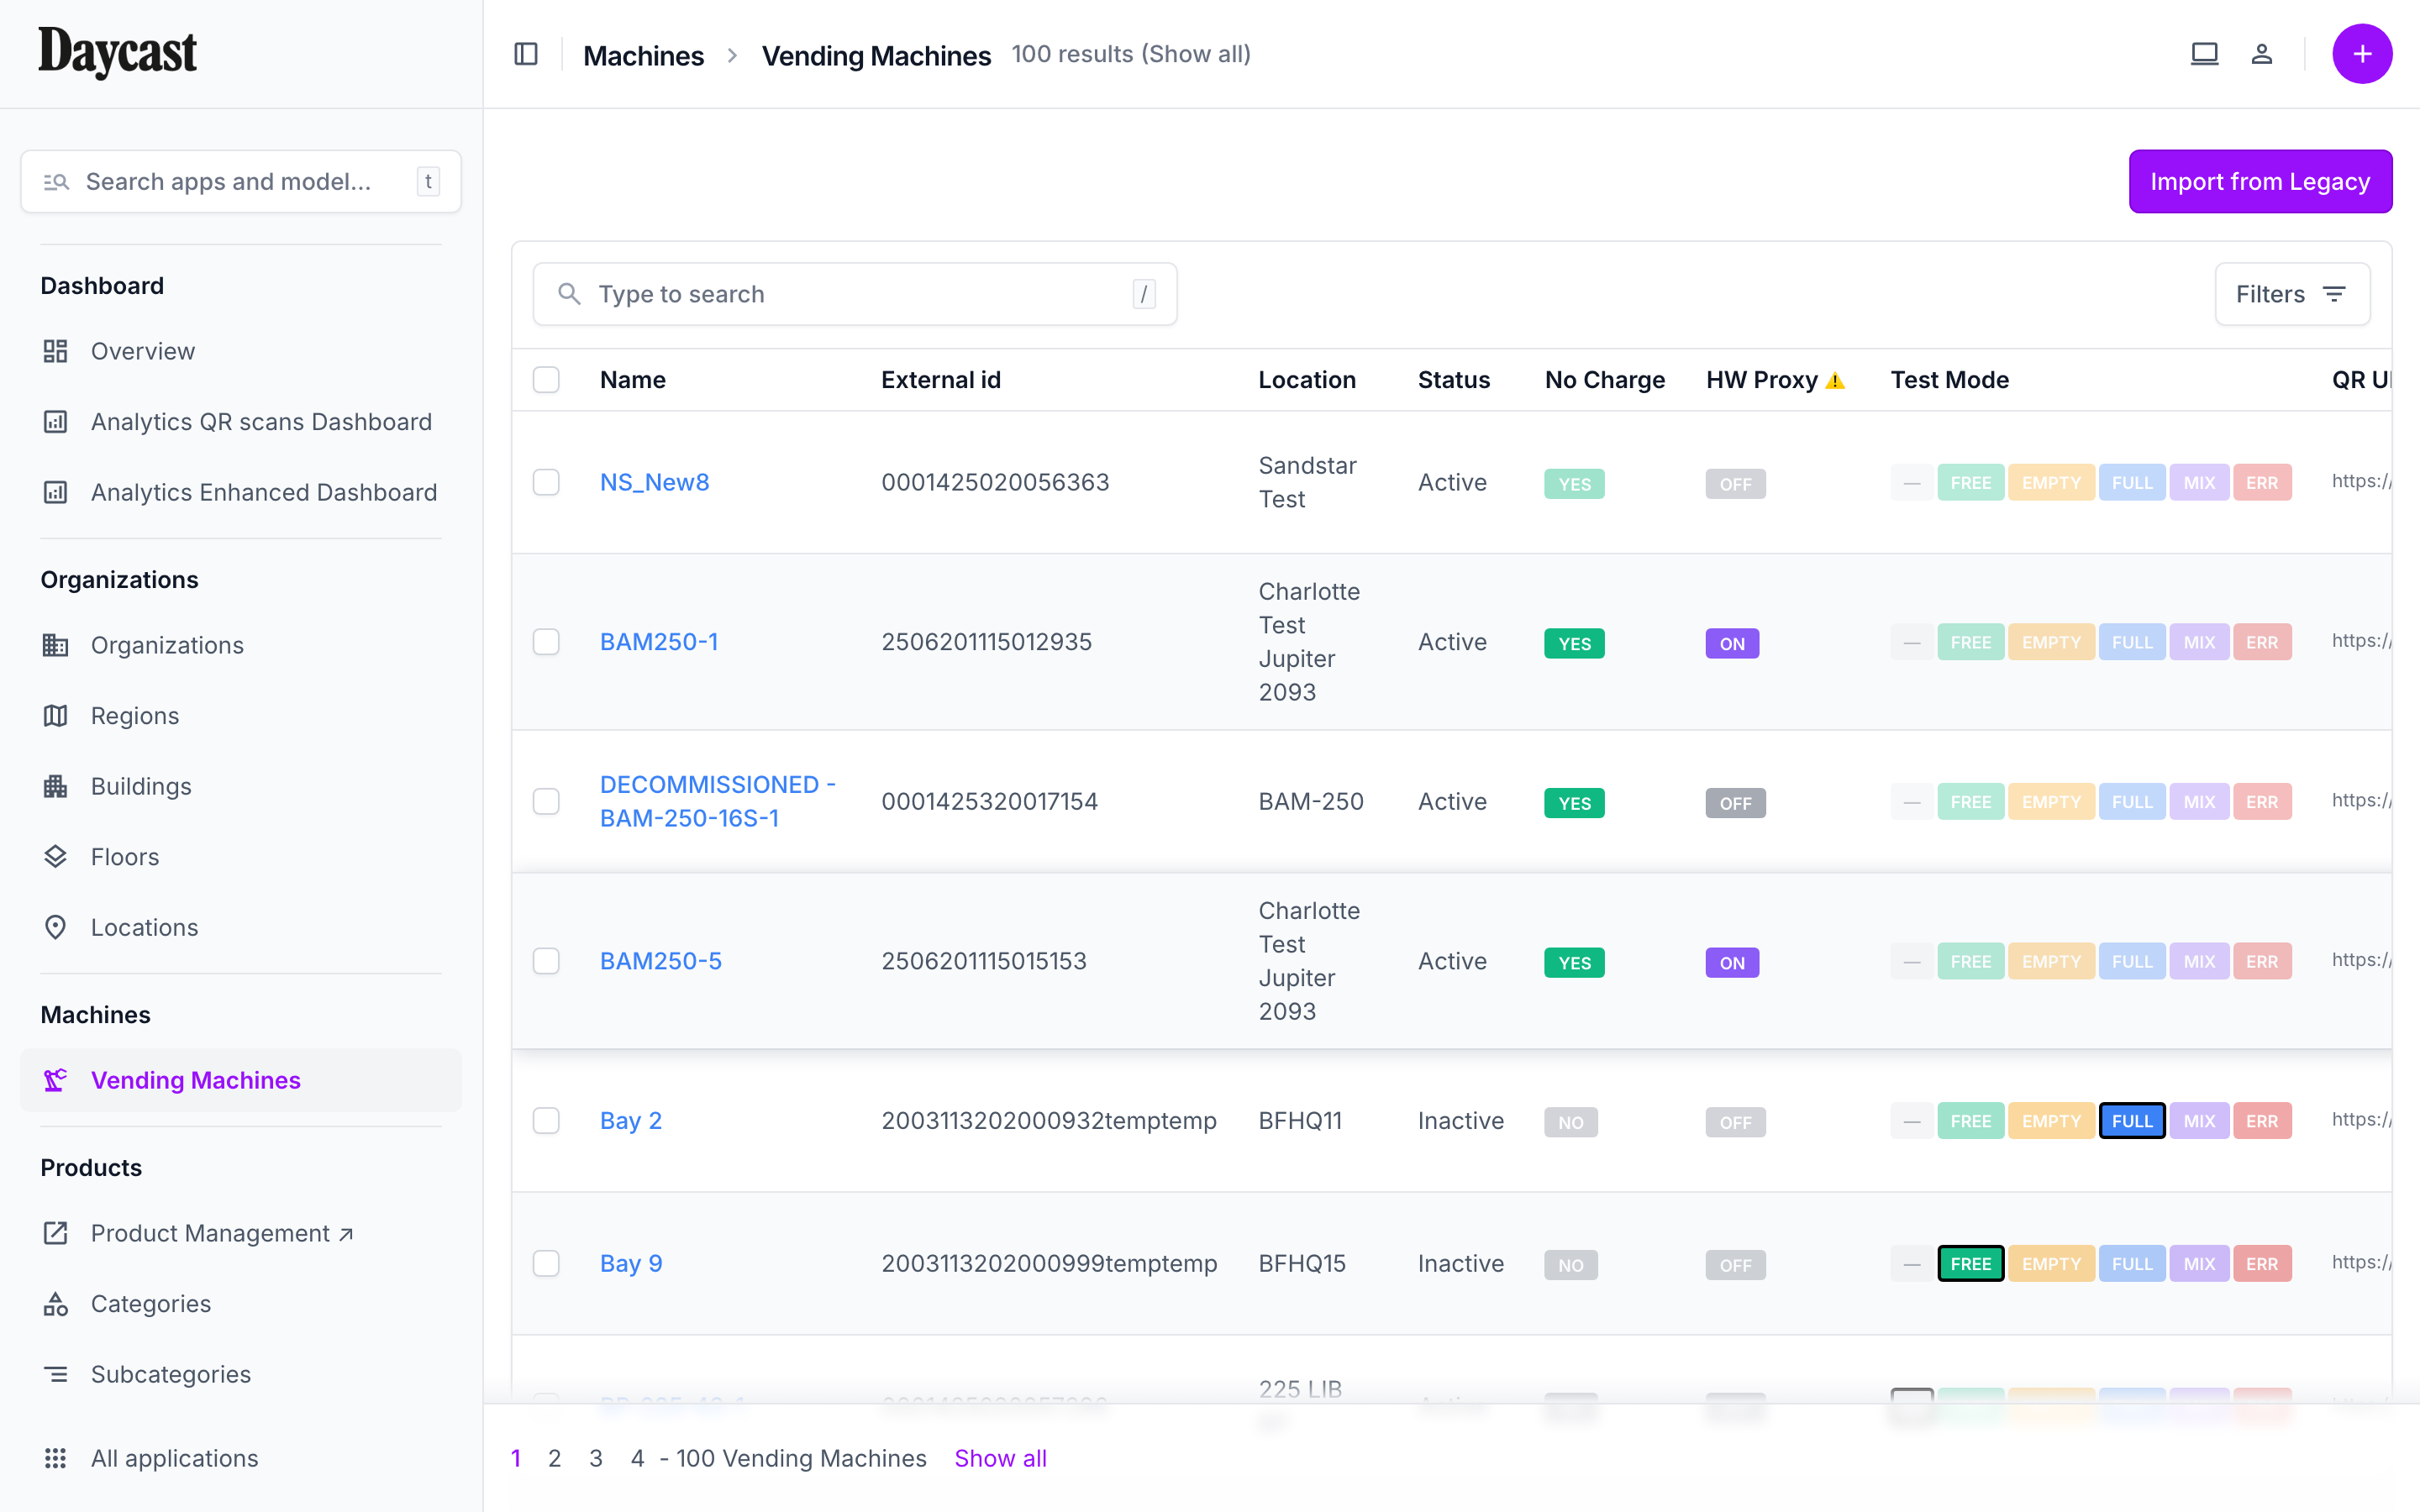Click the laptop display icon in header
The image size is (2420, 1512).
pyautogui.click(x=2204, y=54)
